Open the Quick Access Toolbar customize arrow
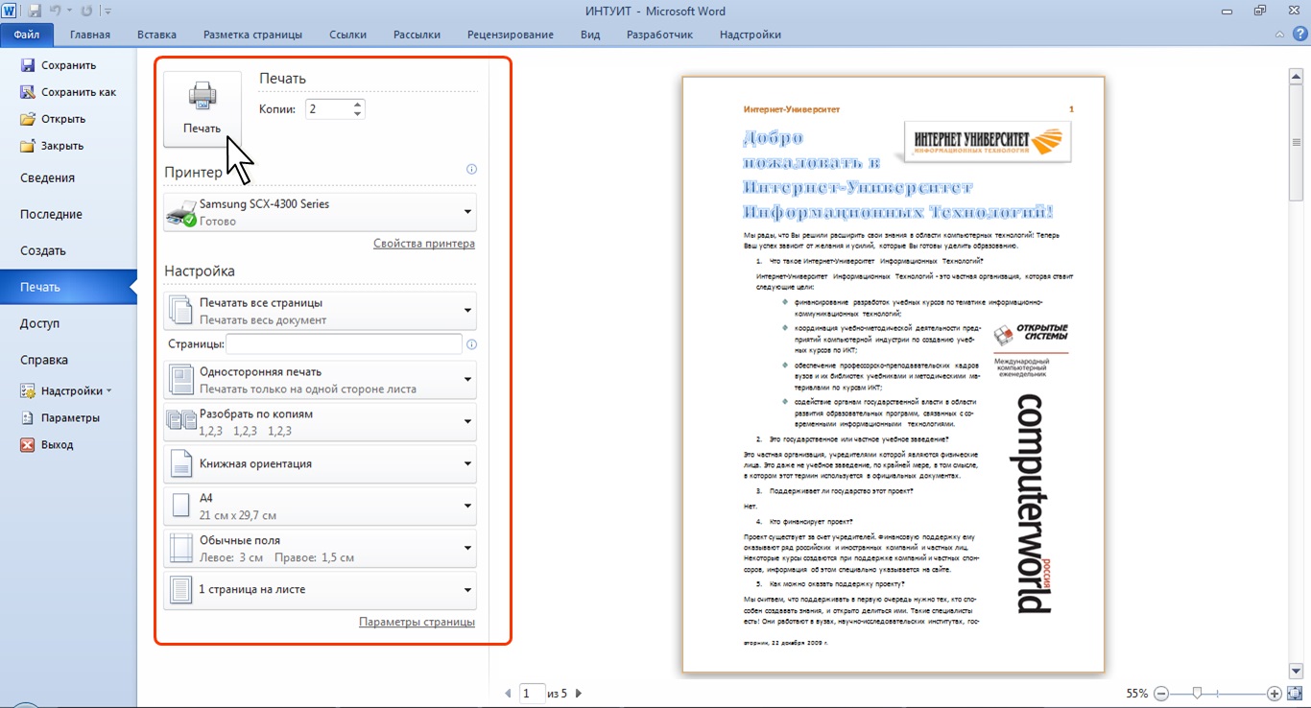The image size is (1311, 708). [107, 12]
